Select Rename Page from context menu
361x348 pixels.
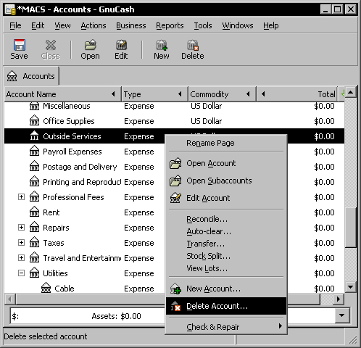pos(226,143)
